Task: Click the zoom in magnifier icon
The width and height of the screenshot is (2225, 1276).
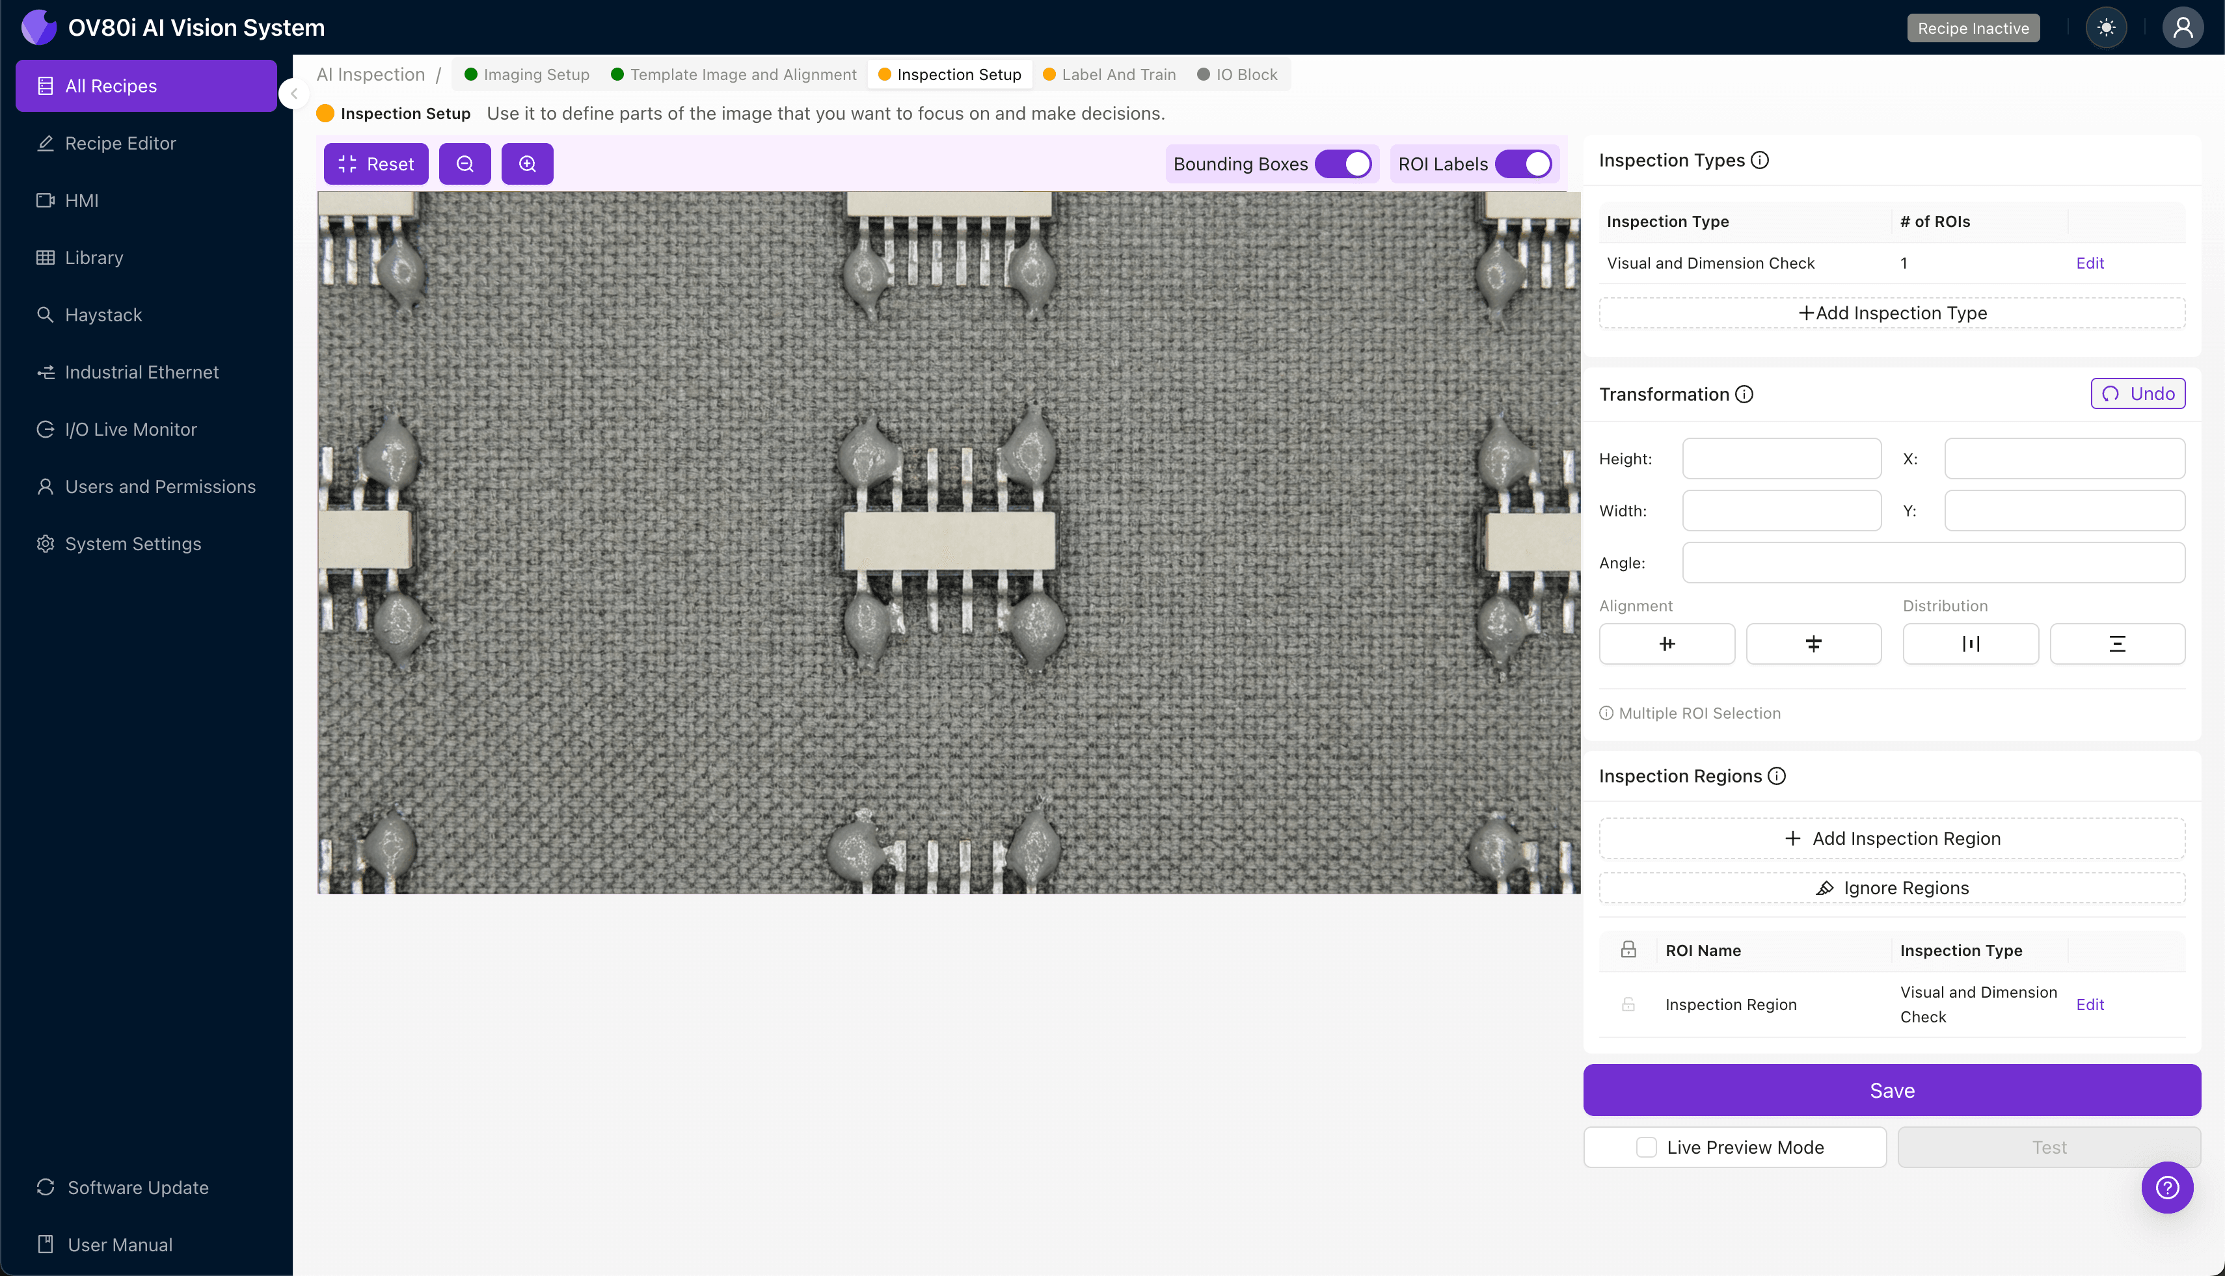Action: 527,164
